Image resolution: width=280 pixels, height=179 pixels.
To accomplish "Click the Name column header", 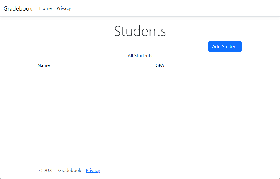I will point(44,65).
